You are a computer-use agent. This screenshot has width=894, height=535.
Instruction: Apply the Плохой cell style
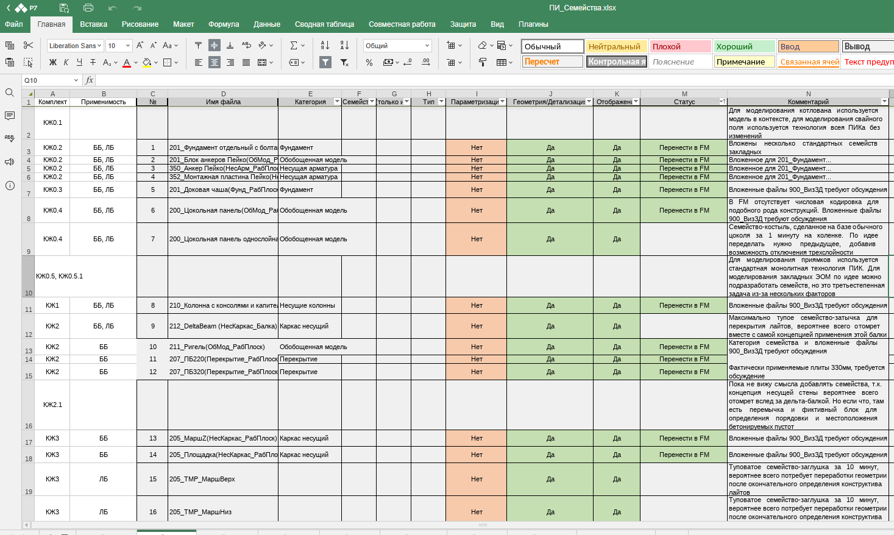coord(681,46)
